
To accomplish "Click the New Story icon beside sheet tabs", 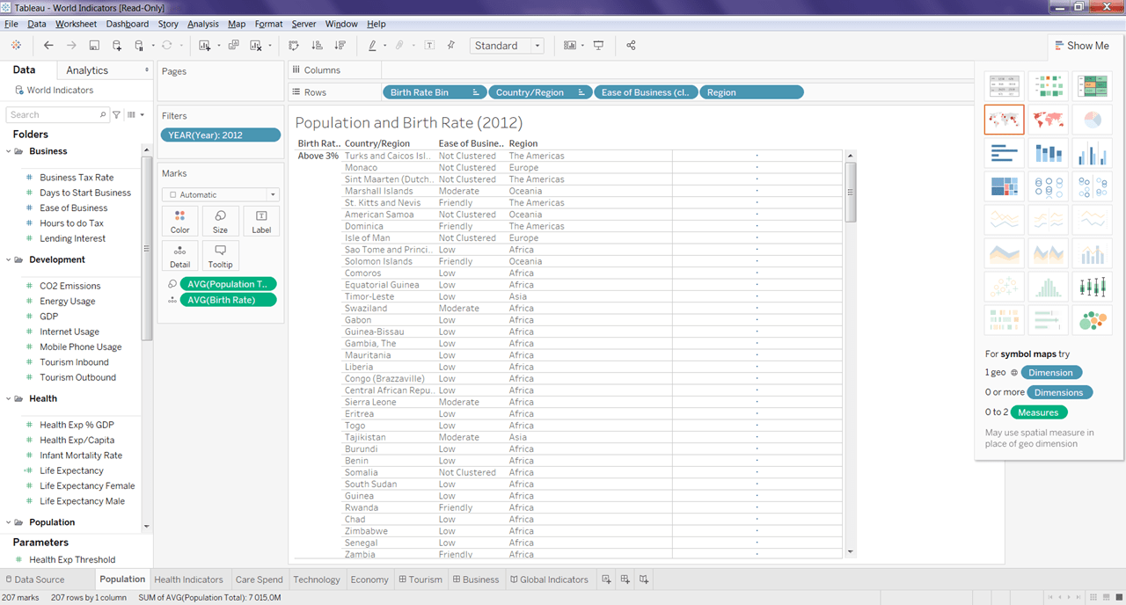I will pos(644,579).
